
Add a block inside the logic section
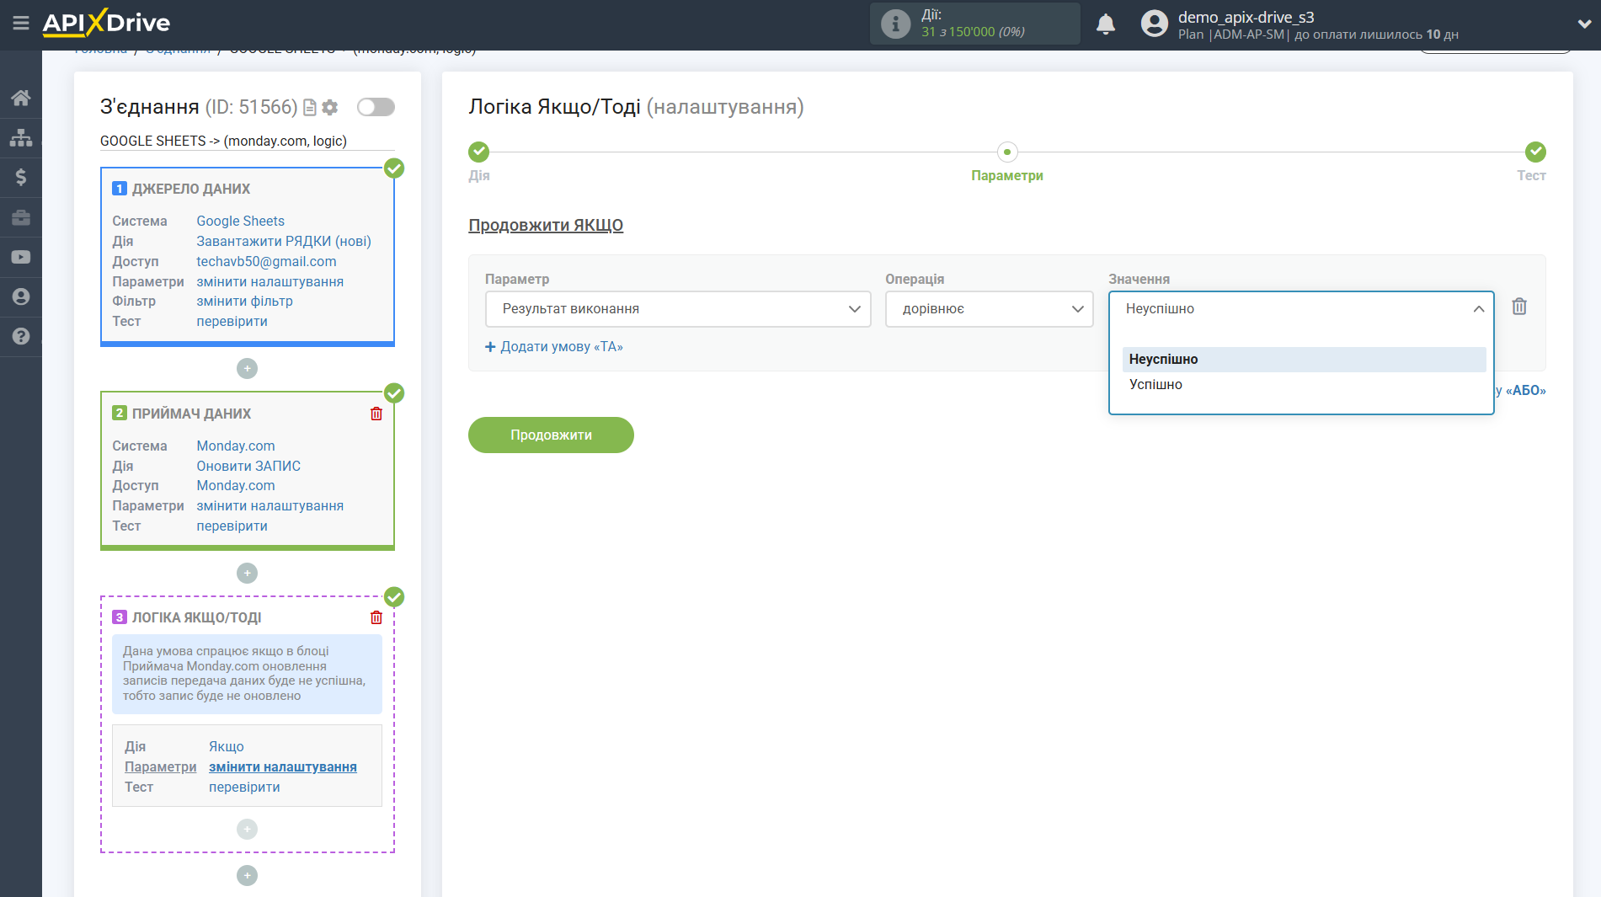pyautogui.click(x=247, y=830)
